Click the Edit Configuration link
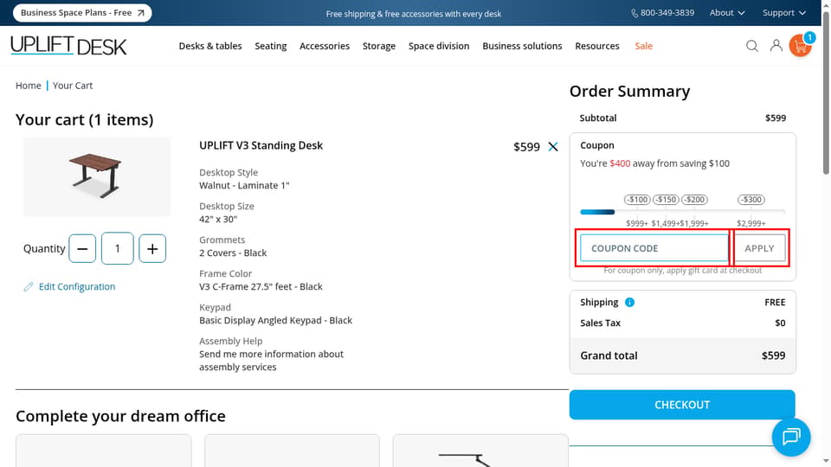This screenshot has width=831, height=467. coord(69,286)
